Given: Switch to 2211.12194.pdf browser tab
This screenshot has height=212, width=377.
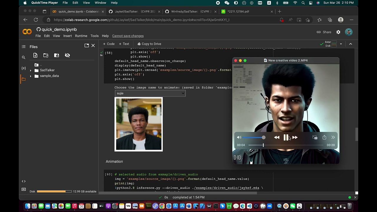Looking at the screenshot, I should point(247,11).
